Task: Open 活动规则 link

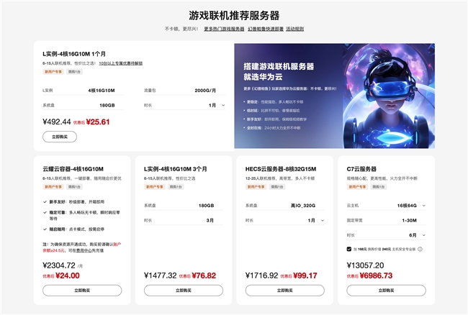Action: 295,29
